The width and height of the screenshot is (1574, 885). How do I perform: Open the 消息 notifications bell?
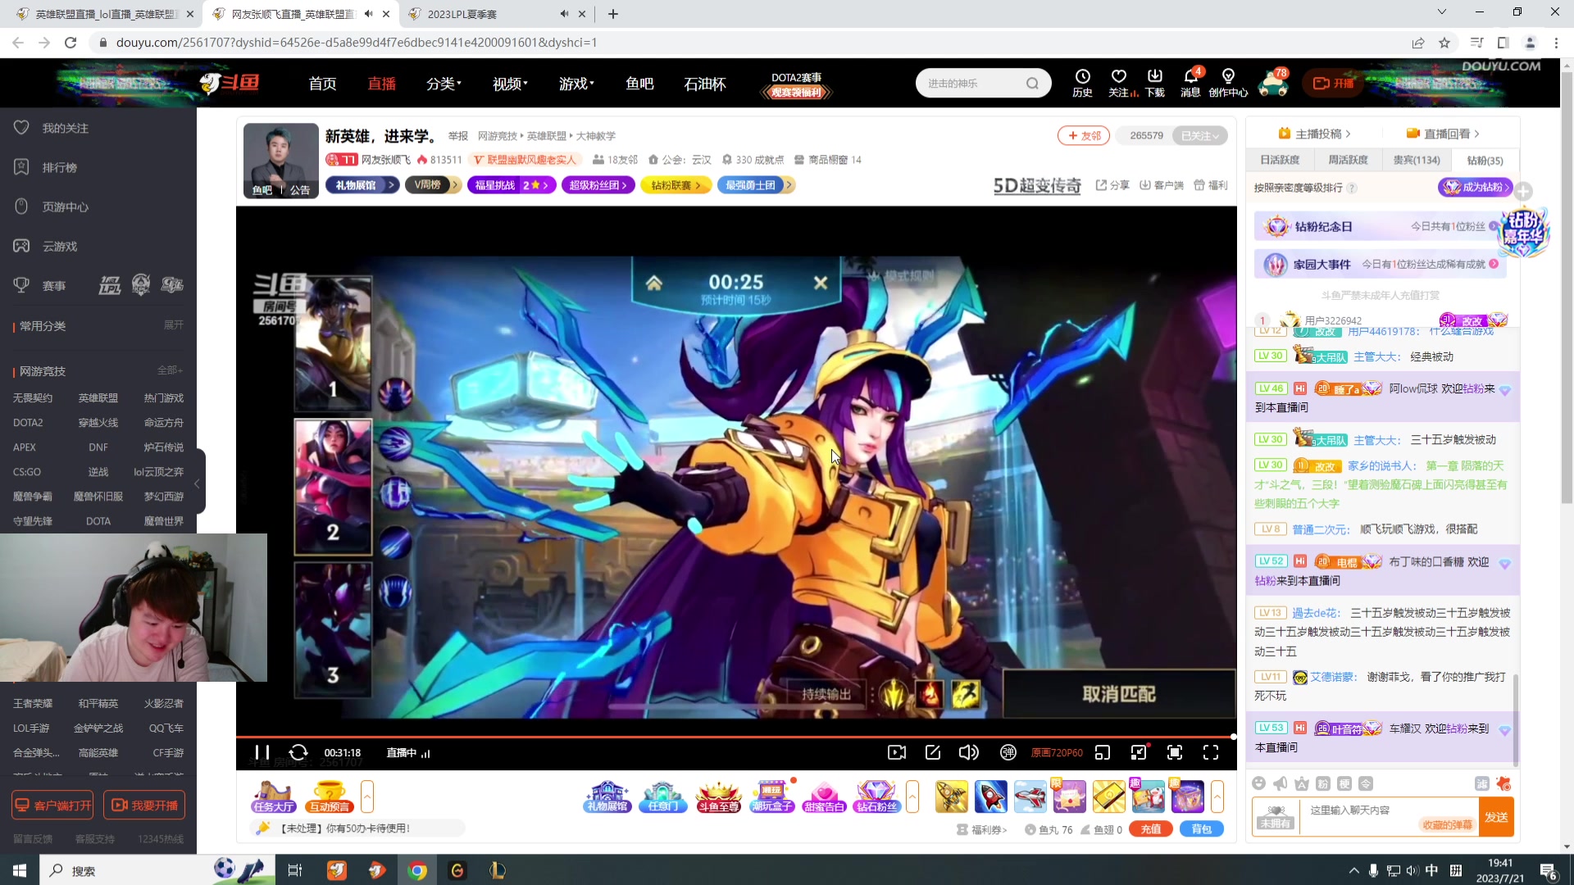tap(1190, 83)
